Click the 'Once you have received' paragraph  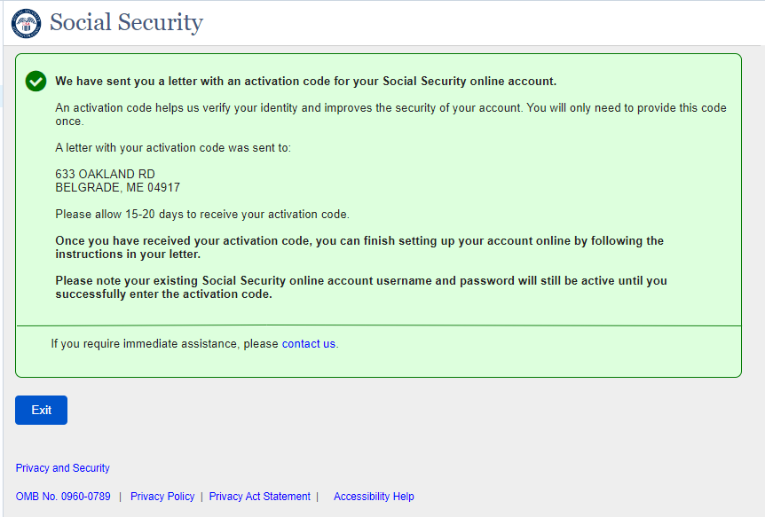coord(359,247)
